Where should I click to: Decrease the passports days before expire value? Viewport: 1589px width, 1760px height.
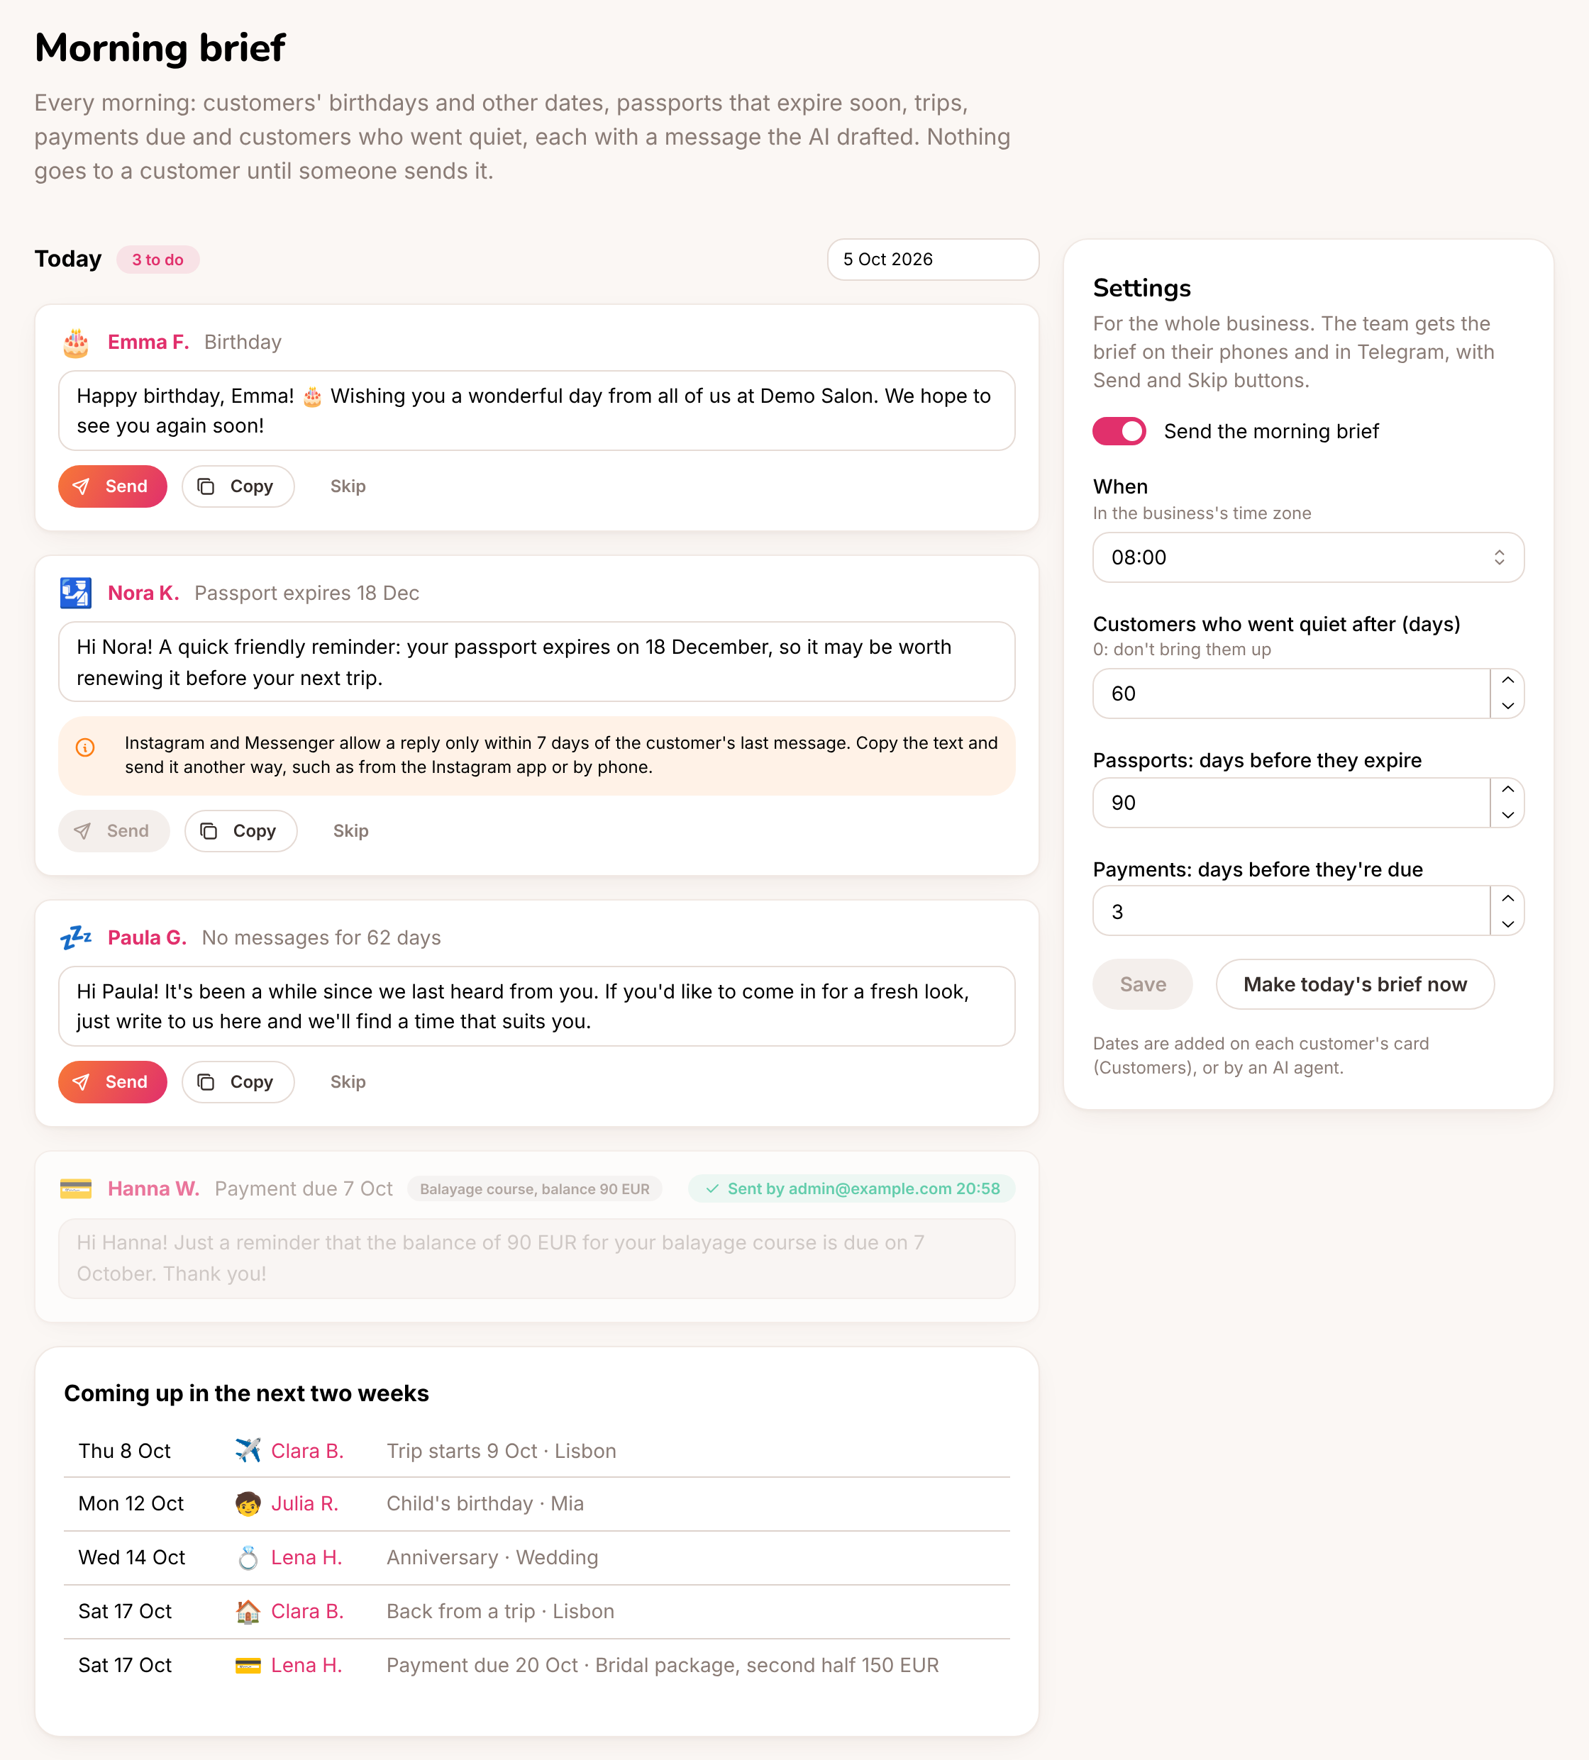point(1508,815)
